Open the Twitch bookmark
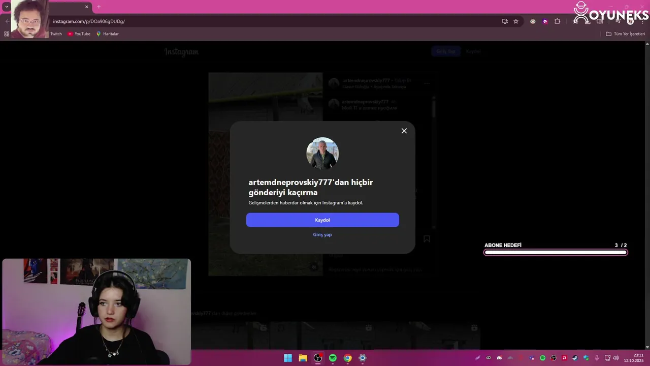Image resolution: width=650 pixels, height=366 pixels. pos(56,34)
